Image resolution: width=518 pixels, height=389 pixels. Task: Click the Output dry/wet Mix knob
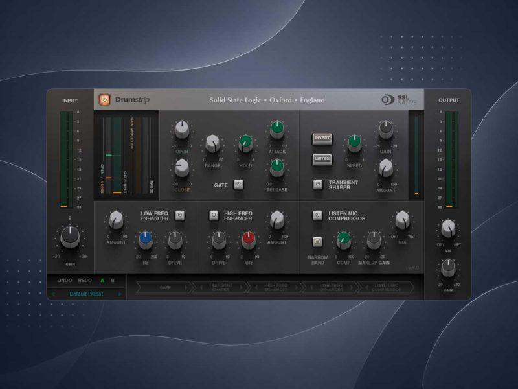[448, 228]
